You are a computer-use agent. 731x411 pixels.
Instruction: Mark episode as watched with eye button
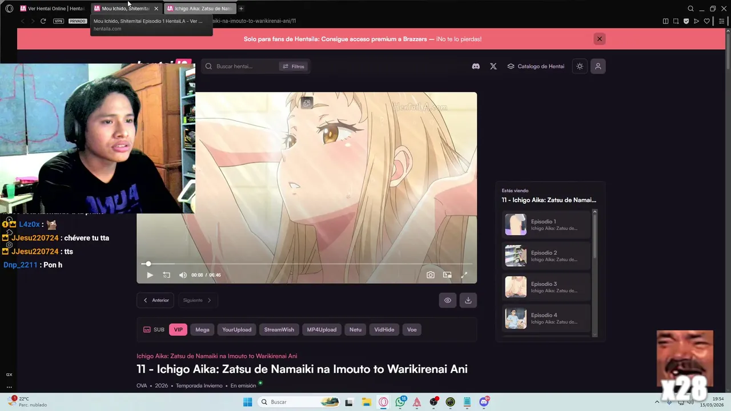tap(448, 300)
